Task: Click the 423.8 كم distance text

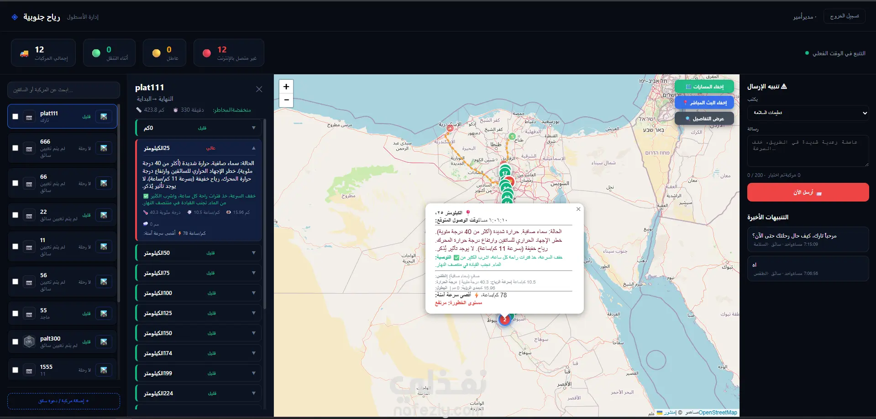Action: 154,110
